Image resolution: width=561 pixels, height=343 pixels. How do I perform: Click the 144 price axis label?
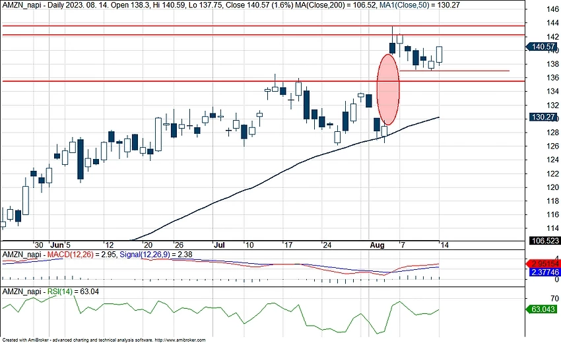(x=553, y=23)
